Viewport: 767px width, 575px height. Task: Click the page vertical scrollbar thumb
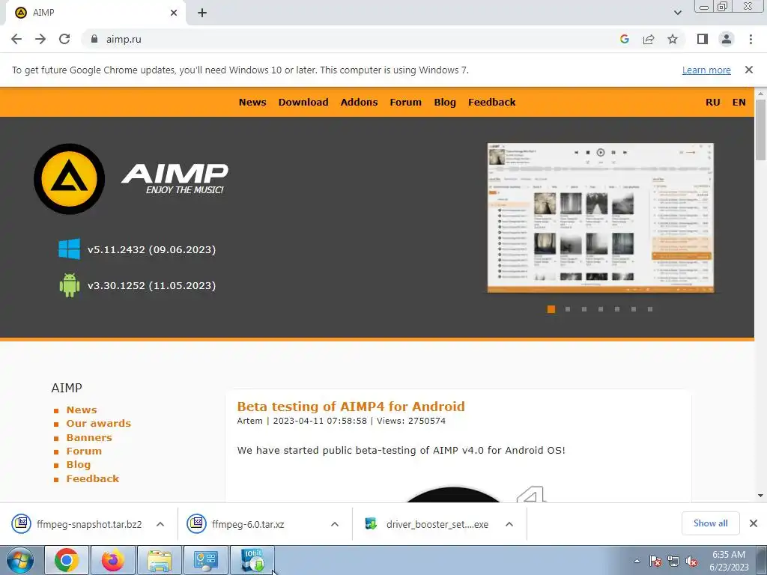tap(760, 130)
